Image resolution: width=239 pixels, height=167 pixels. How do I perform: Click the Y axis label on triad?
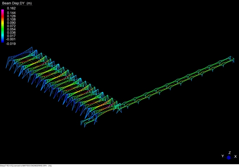point(223,156)
